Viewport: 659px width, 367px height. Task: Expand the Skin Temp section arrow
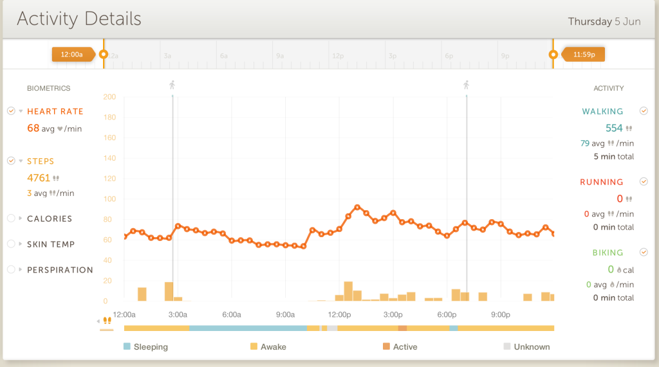point(20,244)
